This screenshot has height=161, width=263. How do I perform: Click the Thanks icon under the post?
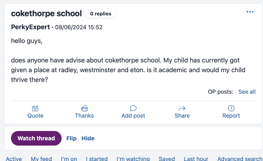tap(84, 111)
